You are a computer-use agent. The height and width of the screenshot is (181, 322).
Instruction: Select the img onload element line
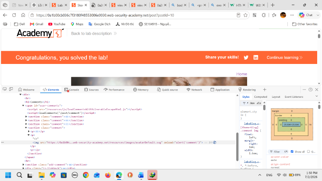[118, 142]
